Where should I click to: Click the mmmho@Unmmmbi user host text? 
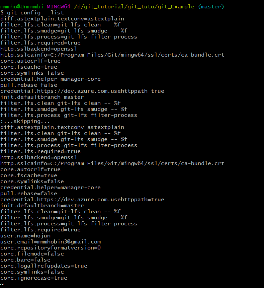(22, 7)
